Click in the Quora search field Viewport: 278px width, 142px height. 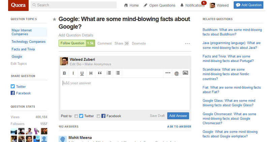point(73,5)
